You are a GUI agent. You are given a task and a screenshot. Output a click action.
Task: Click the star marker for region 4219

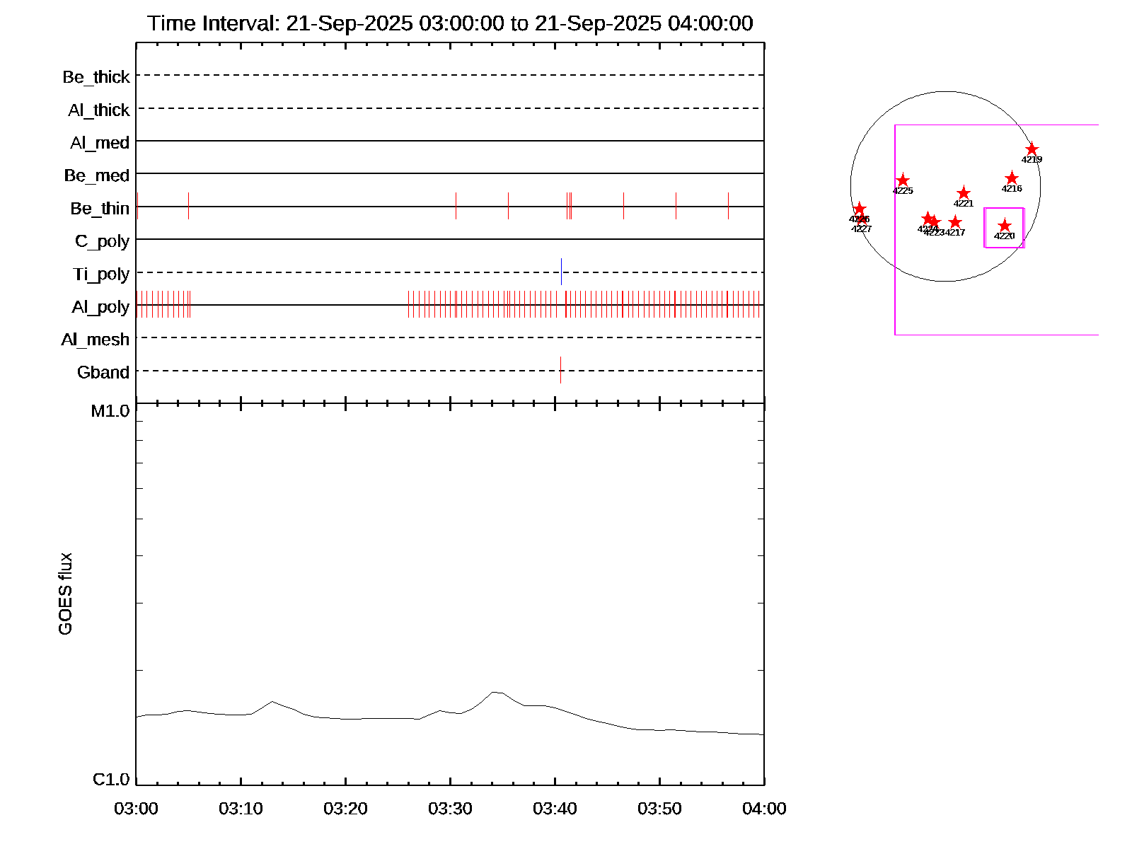pyautogui.click(x=1032, y=149)
